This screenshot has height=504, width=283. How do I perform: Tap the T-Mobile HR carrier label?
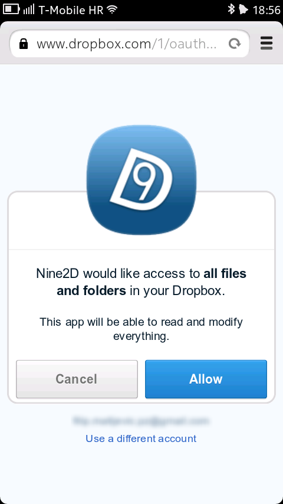pyautogui.click(x=71, y=10)
